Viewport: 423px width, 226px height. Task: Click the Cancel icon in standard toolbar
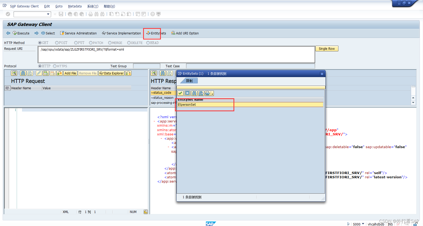click(x=82, y=14)
